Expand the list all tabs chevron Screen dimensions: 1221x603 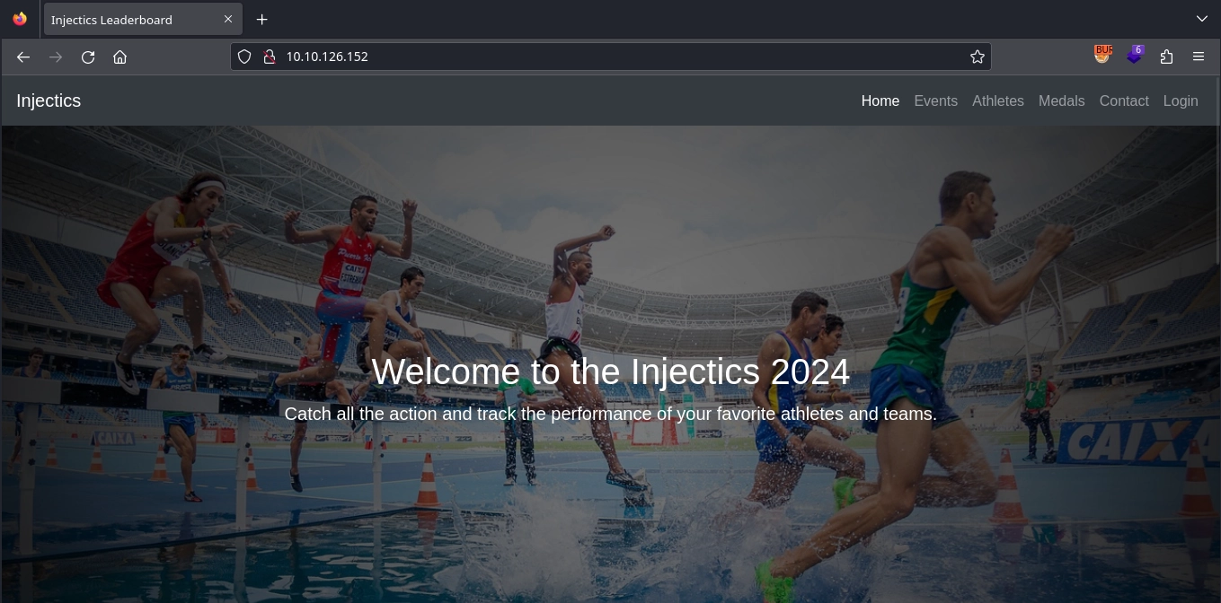[x=1201, y=19]
